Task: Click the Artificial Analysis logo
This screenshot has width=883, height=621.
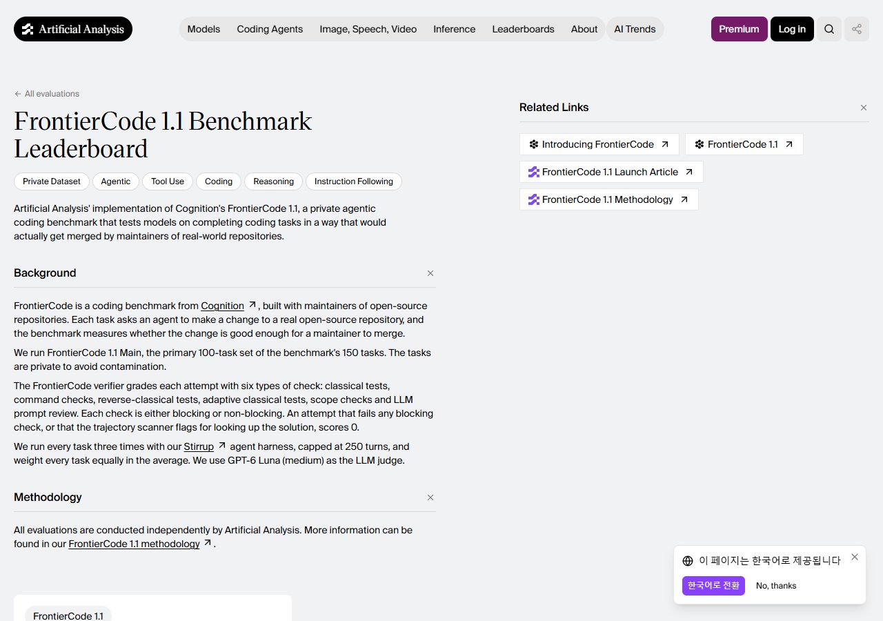Action: tap(73, 29)
